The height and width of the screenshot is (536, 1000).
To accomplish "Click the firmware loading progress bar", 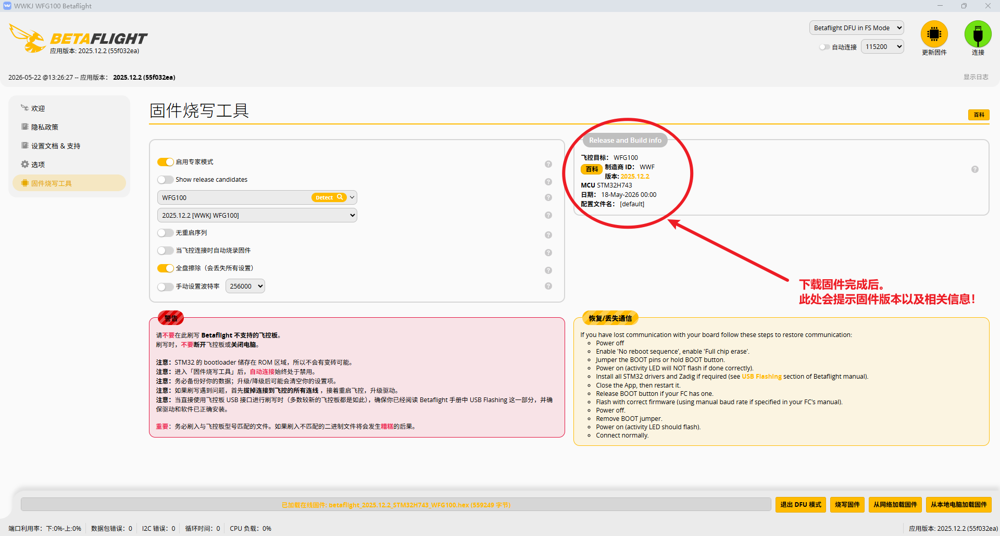I will click(x=396, y=505).
